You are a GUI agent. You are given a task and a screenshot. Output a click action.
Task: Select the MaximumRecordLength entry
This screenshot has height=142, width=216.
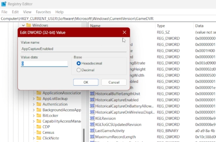pos(115,137)
